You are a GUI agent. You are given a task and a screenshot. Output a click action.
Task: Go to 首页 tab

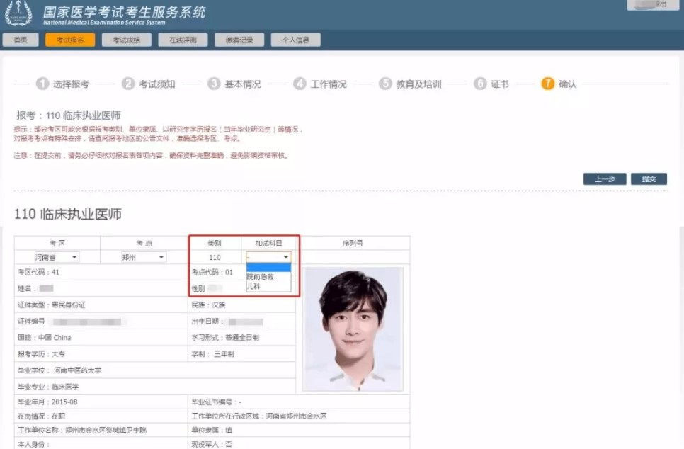pos(21,40)
